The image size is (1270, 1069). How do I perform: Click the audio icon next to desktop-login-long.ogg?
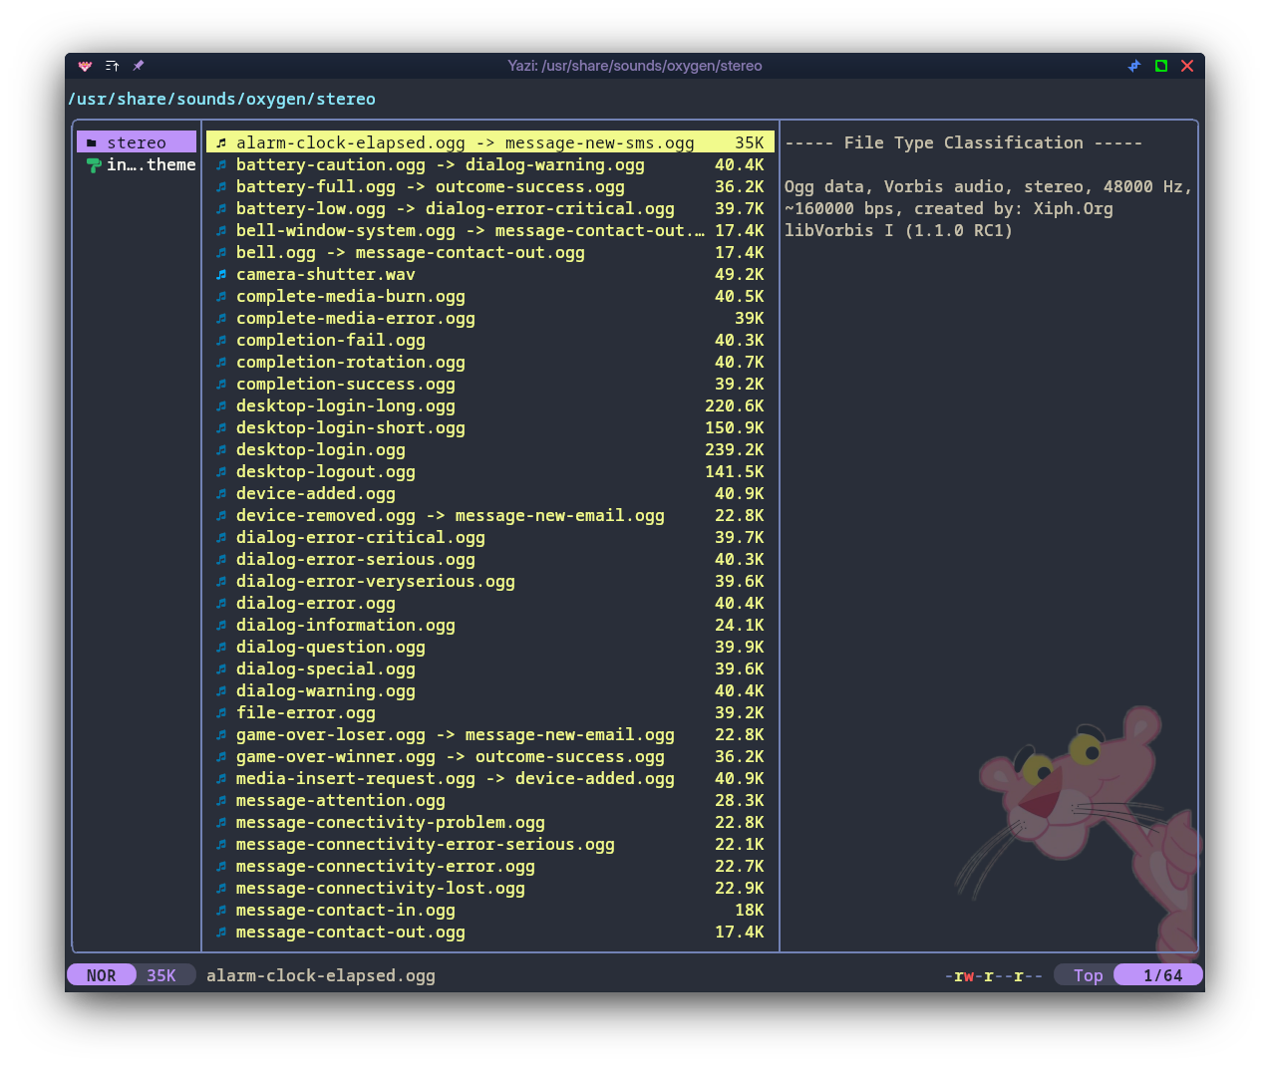tap(221, 406)
